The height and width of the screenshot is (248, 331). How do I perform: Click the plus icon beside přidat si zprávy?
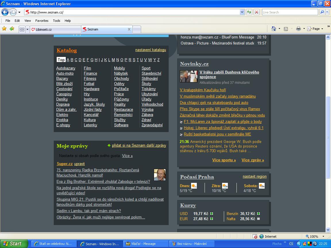[x=109, y=145]
